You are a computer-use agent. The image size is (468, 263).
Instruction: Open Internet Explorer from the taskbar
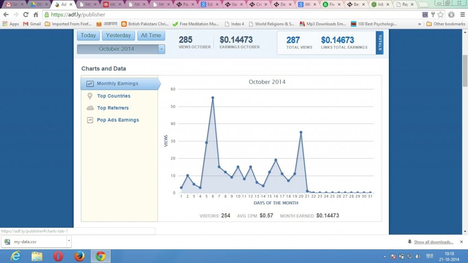click(16, 256)
